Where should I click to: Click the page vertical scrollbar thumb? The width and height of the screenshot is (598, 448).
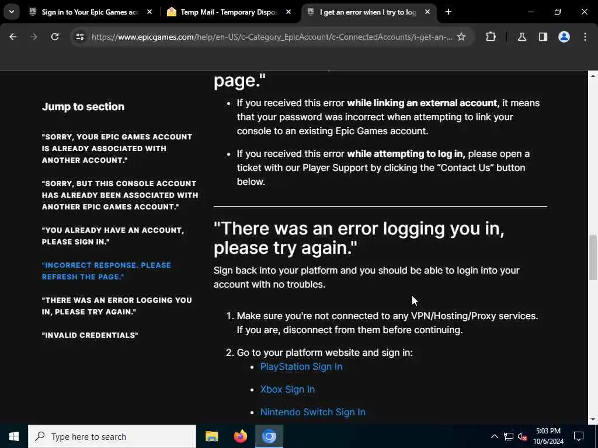tap(593, 257)
